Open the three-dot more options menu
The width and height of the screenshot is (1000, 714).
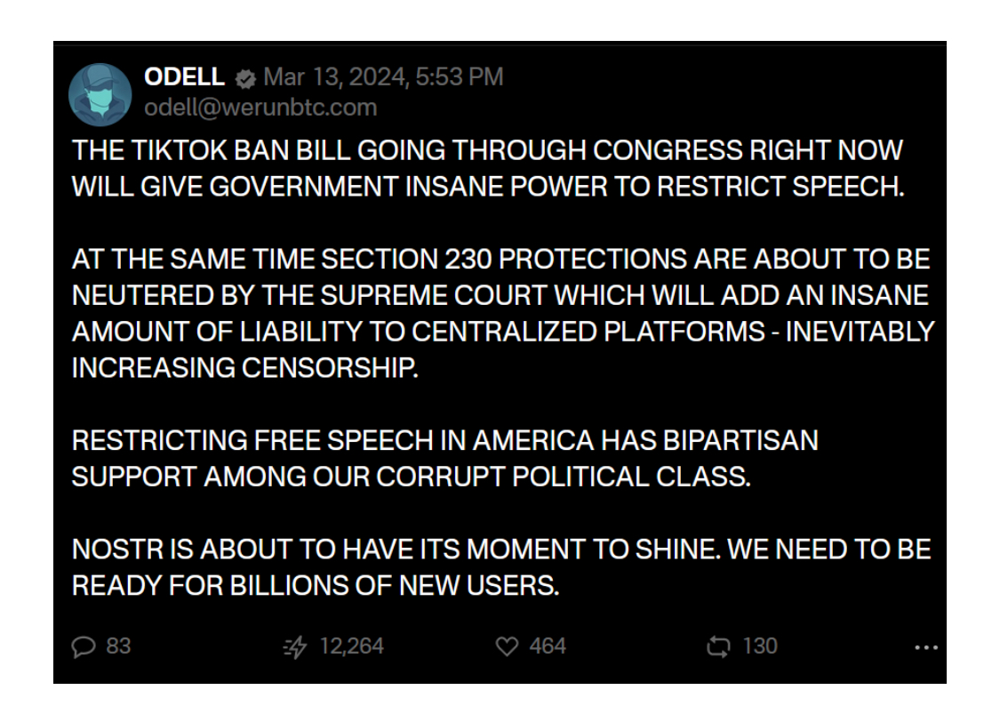925,647
